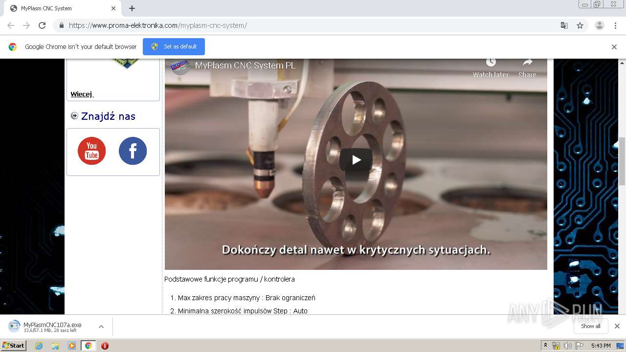Click the volume speaker tray icon
The image size is (626, 352).
coord(568,346)
